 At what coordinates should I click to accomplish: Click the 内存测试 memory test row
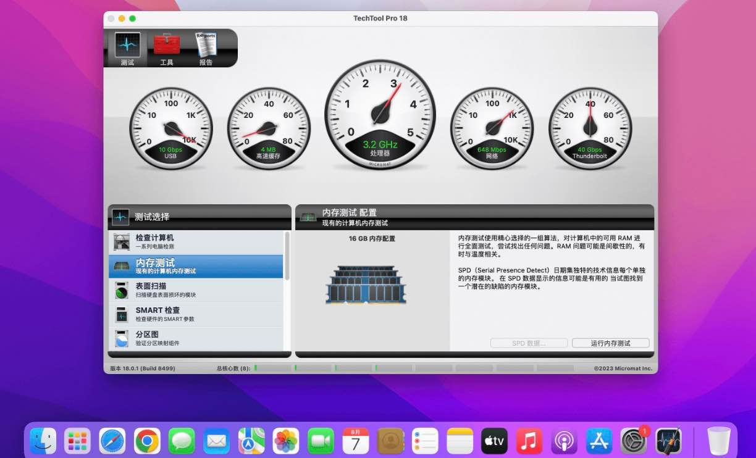[196, 266]
